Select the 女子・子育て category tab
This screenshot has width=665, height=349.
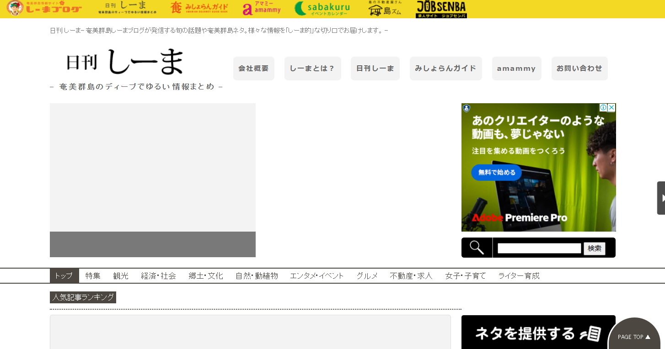click(x=466, y=276)
